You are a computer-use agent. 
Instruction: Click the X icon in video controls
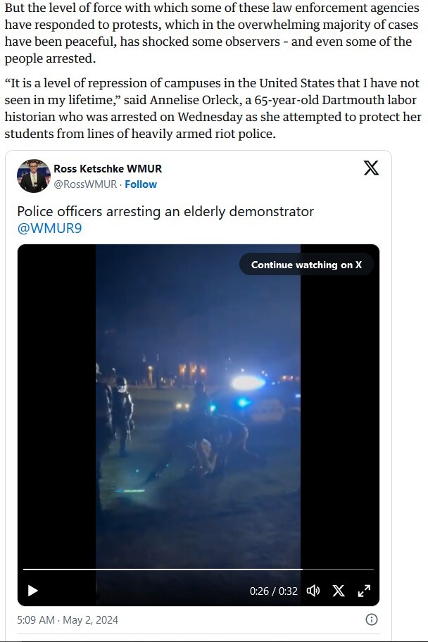[x=339, y=591]
